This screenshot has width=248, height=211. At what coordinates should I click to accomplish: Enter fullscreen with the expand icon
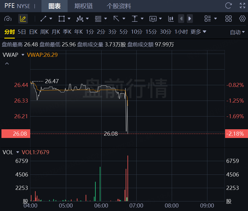(242, 6)
